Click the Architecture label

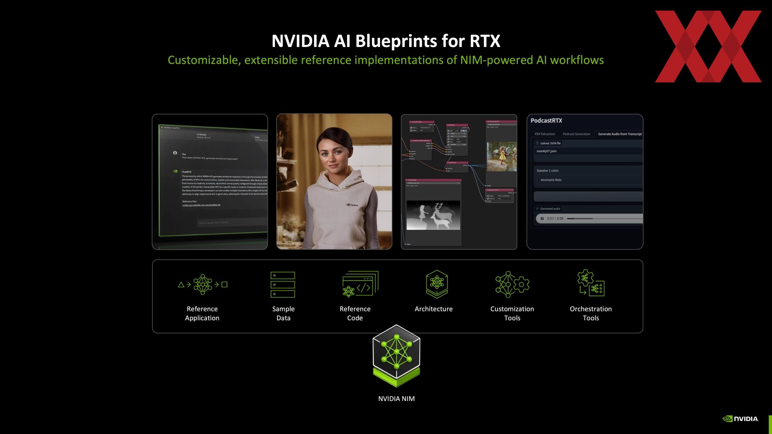tap(433, 309)
